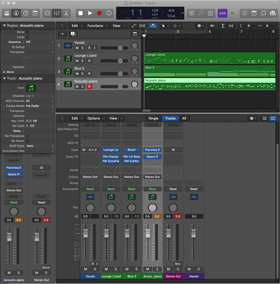Collapse the Region: Acoustic piano disclosure triangle
280x284 pixels.
point(4,26)
